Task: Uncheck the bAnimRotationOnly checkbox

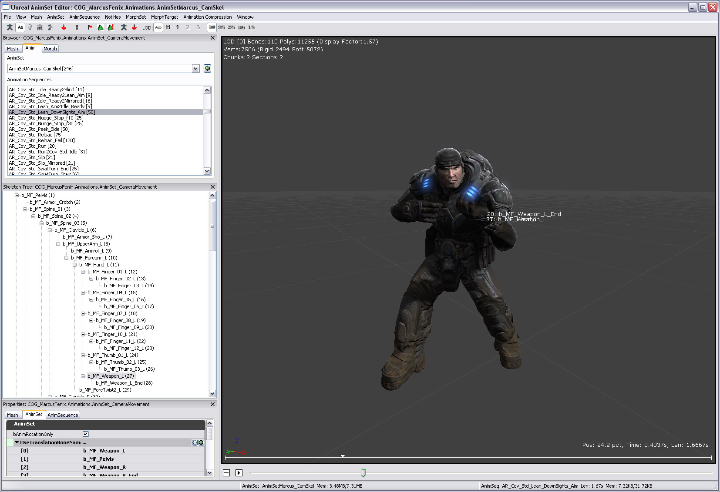Action: pyautogui.click(x=86, y=434)
